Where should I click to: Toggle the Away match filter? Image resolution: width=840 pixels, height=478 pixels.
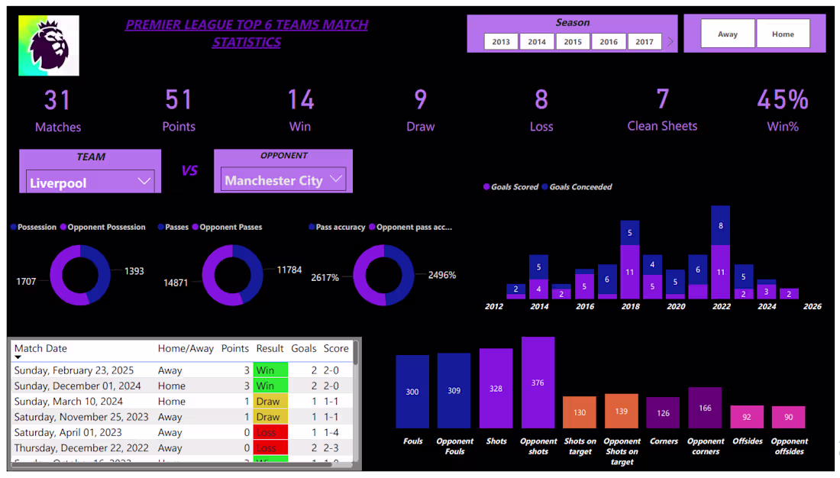[x=728, y=34]
